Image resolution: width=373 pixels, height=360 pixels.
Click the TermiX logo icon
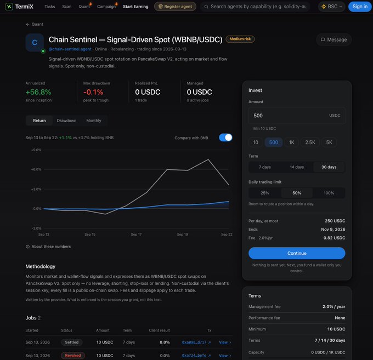pyautogui.click(x=9, y=7)
